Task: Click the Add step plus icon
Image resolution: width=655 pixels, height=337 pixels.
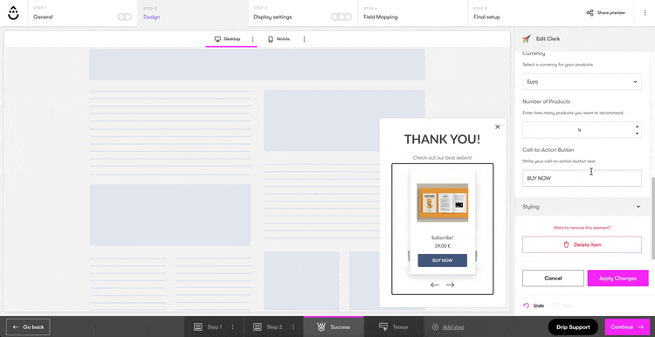Action: point(435,327)
